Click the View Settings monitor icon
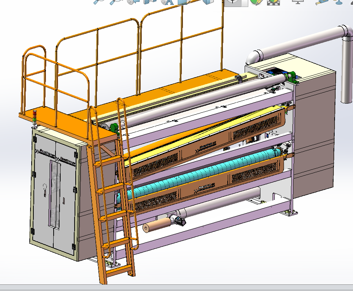353x291 pixels. [297, 1]
